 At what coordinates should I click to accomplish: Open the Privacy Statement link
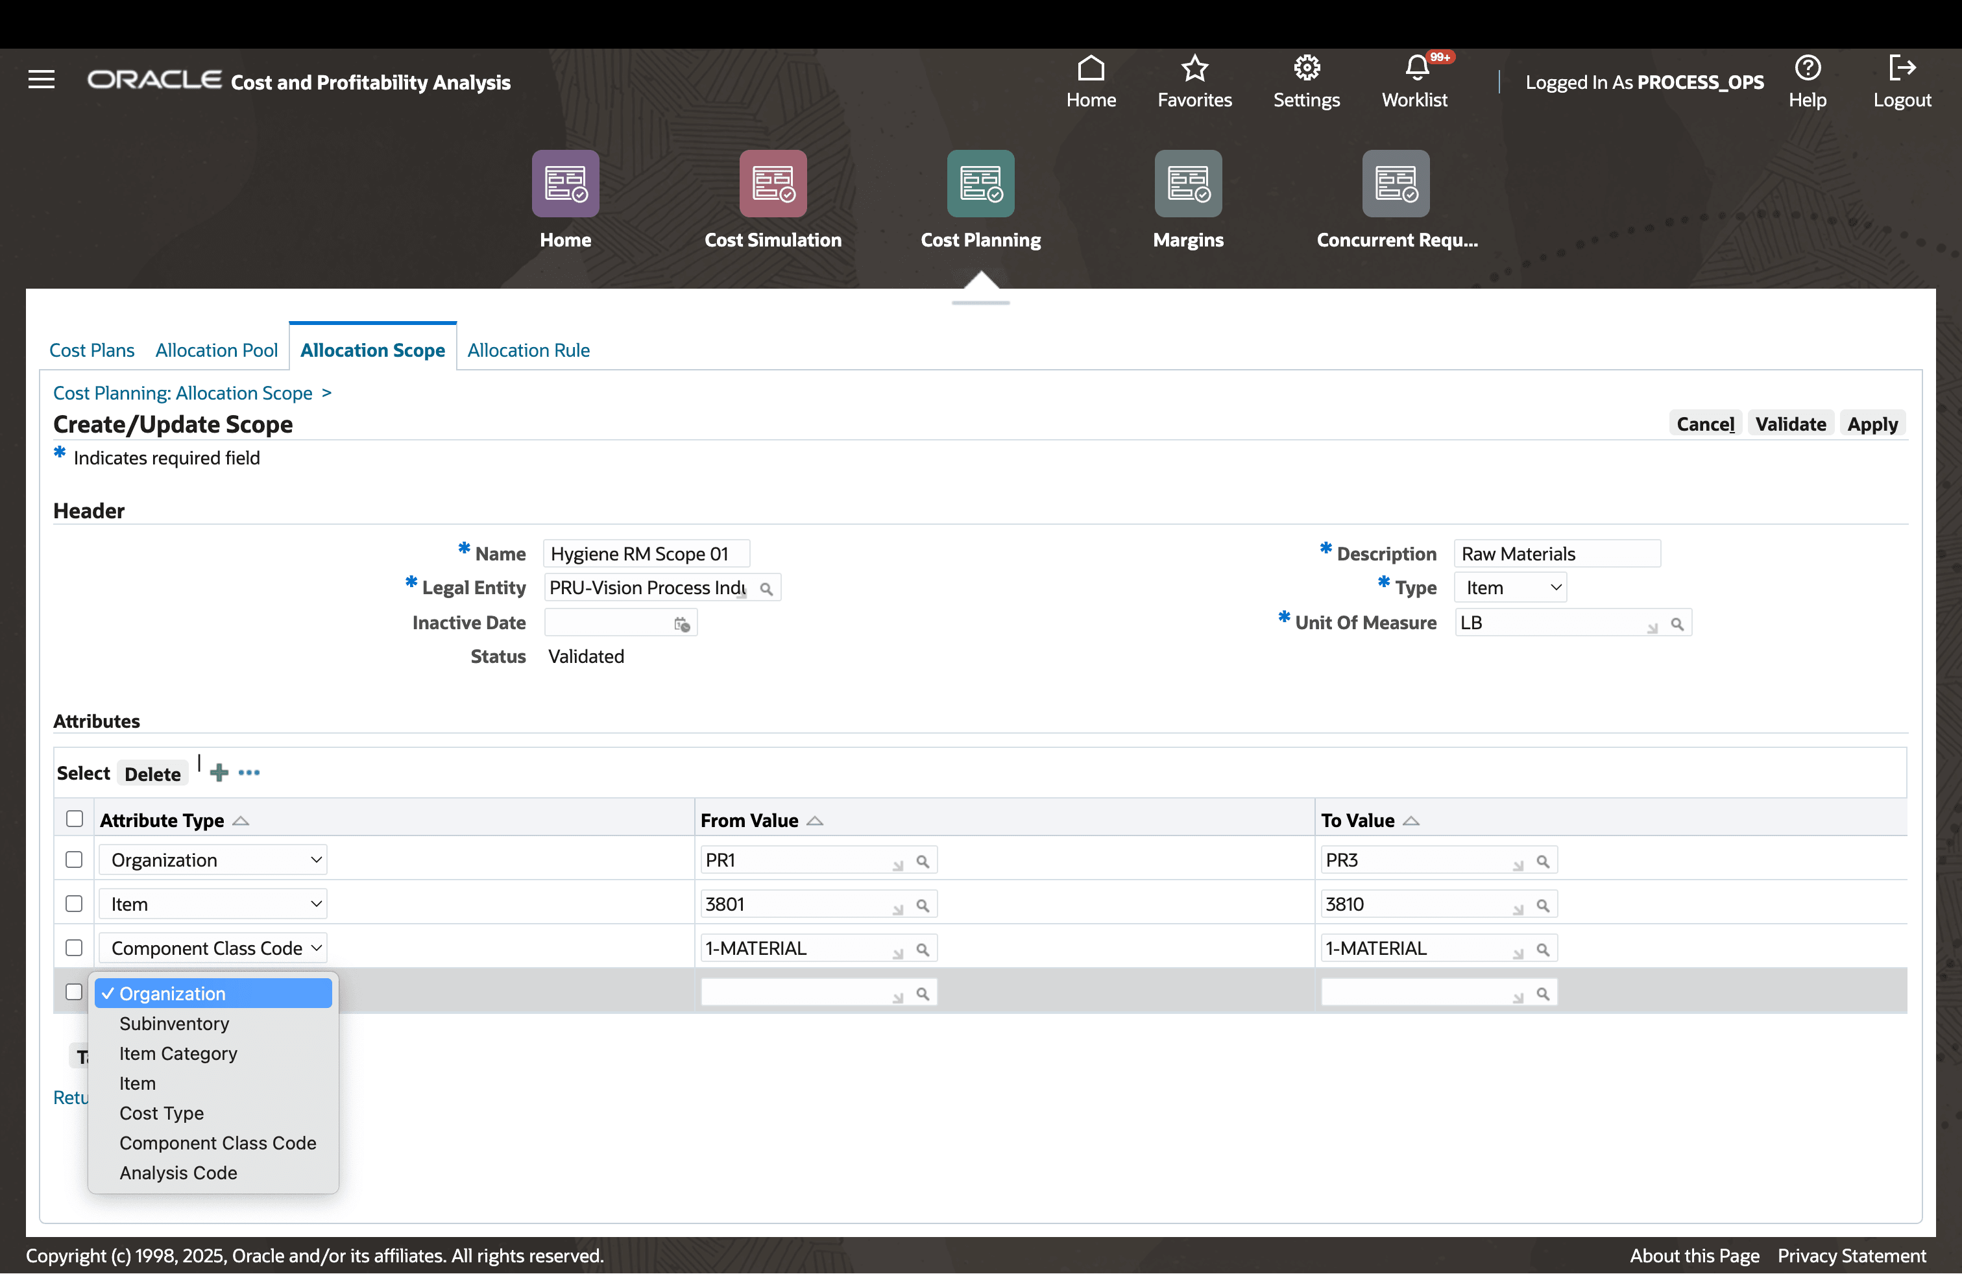coord(1852,1255)
